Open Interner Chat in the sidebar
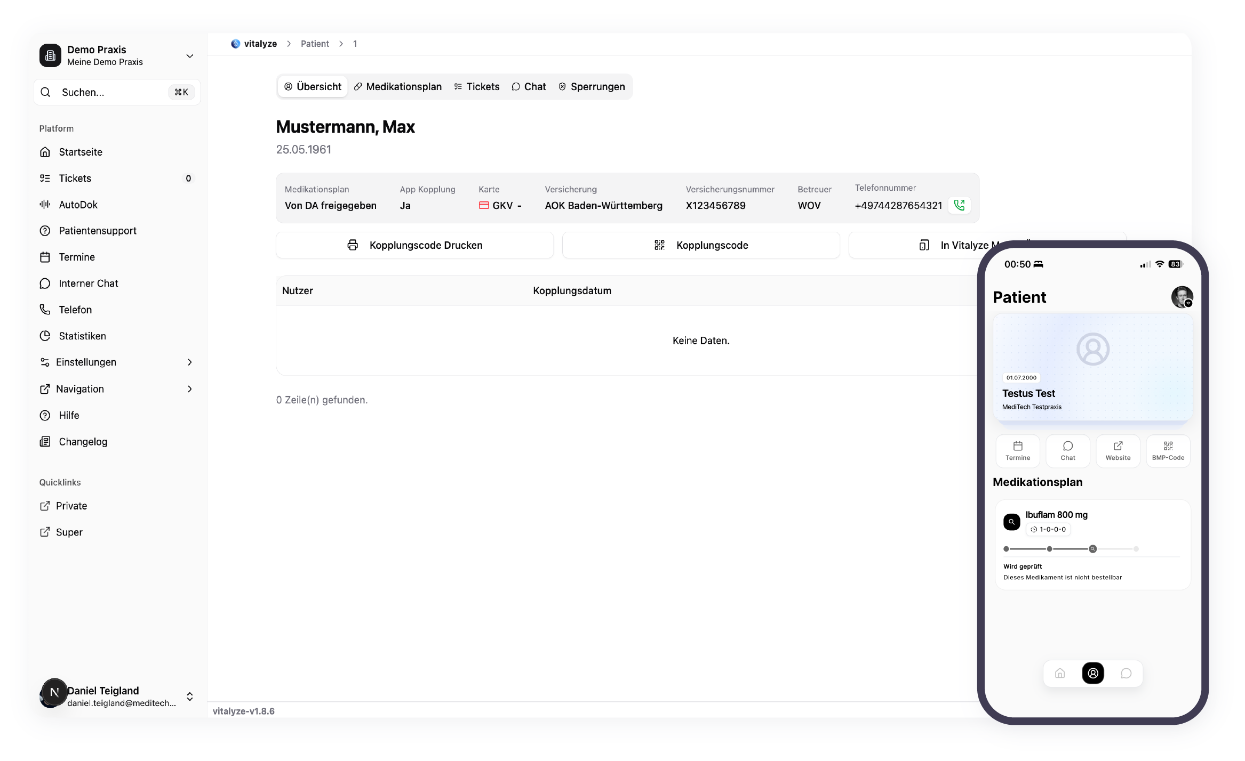 [x=88, y=283]
